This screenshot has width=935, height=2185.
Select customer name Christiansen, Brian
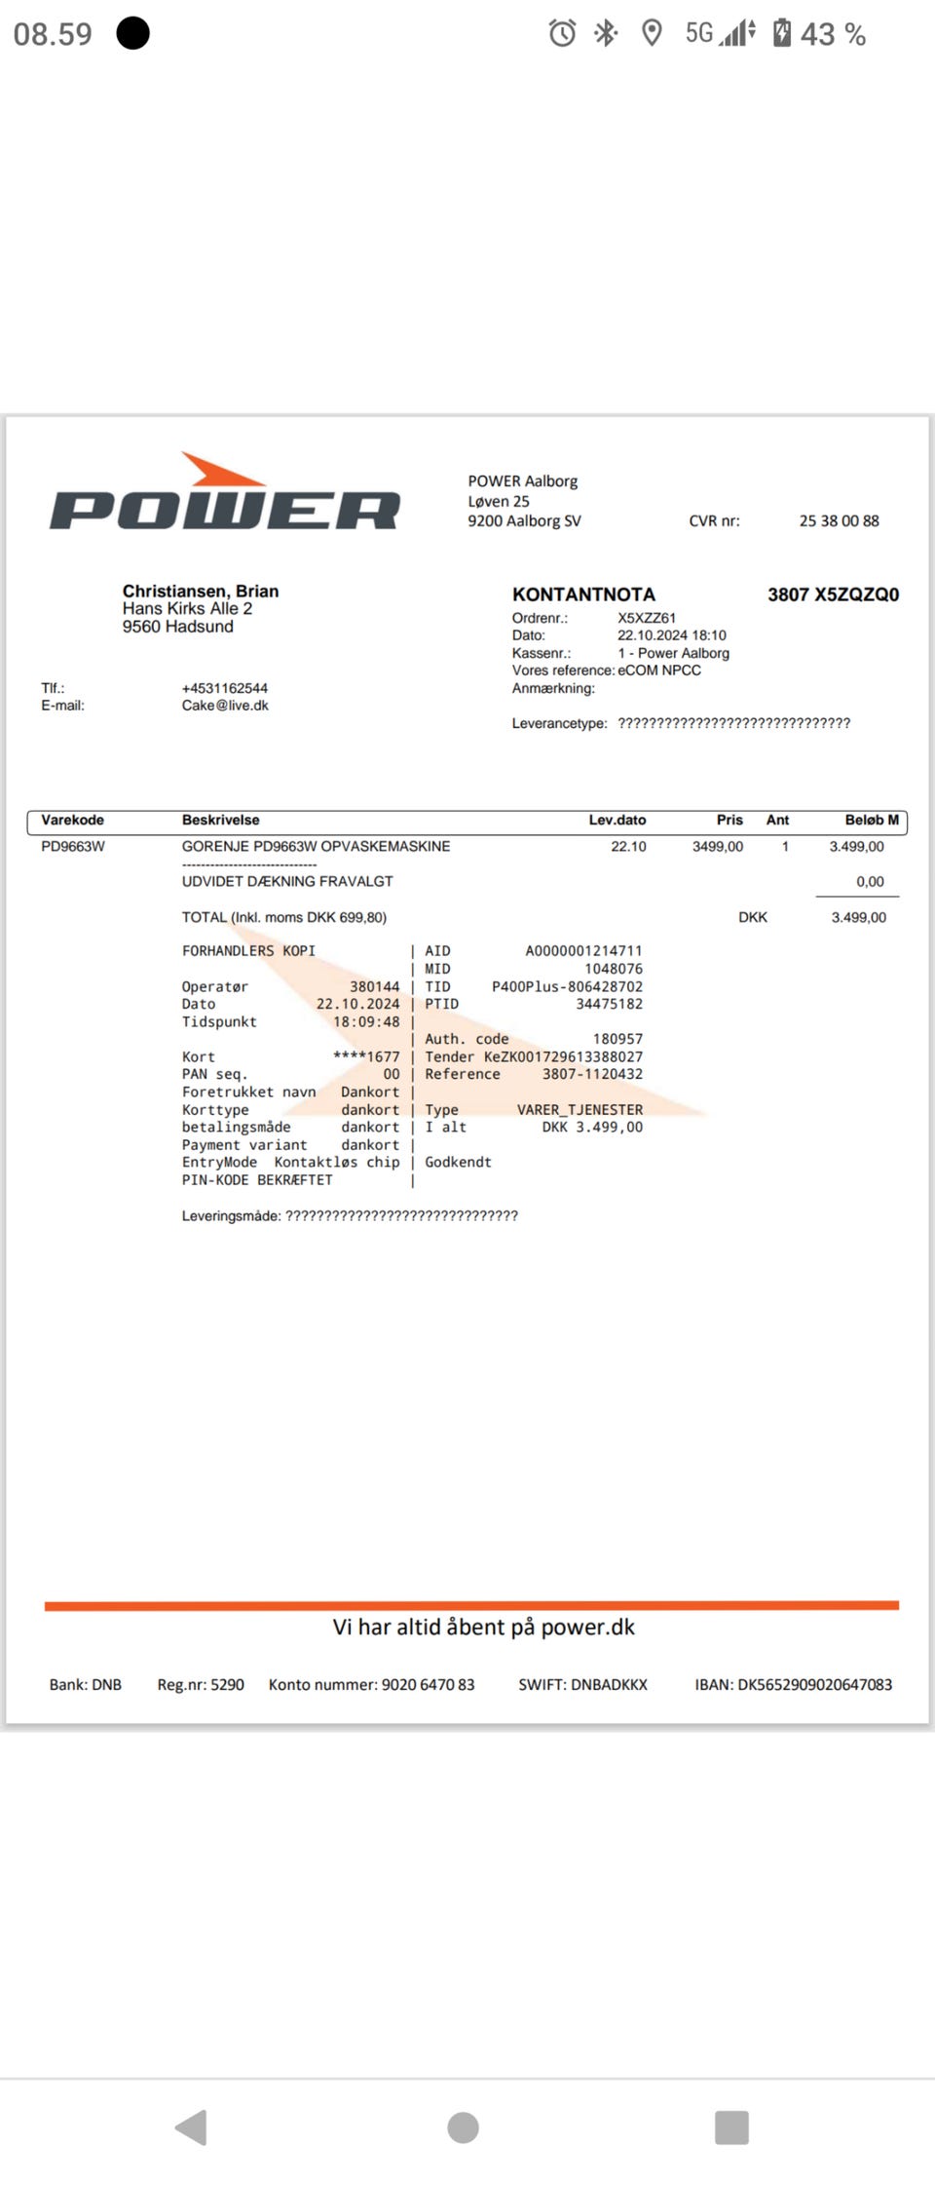pyautogui.click(x=201, y=591)
